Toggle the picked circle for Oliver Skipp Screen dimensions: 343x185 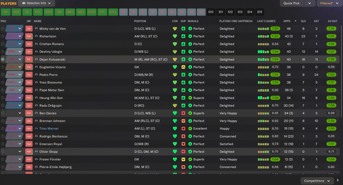pyautogui.click(x=3, y=152)
